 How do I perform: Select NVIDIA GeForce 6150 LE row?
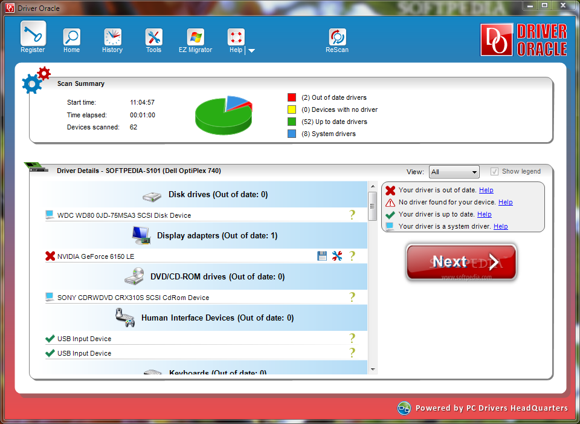pos(202,256)
